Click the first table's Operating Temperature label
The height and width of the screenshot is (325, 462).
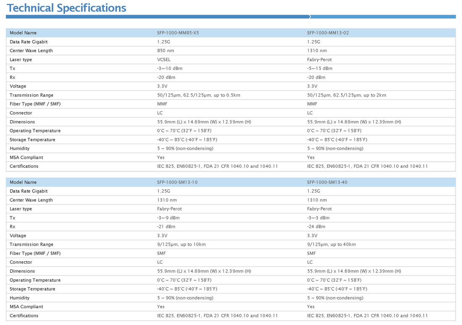35,131
